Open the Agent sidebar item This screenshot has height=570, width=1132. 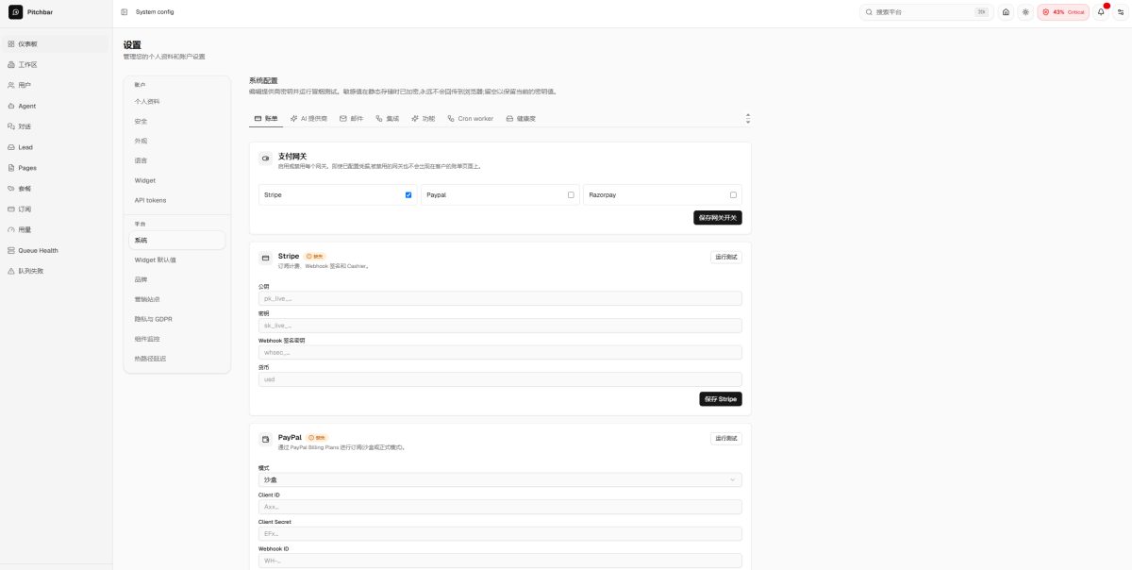[56, 106]
